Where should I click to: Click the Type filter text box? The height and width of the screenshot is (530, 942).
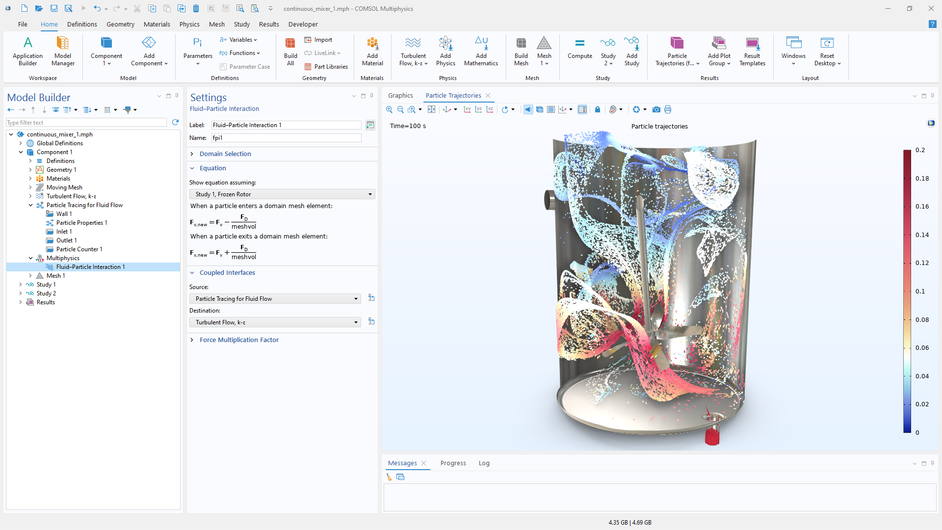[x=86, y=123]
